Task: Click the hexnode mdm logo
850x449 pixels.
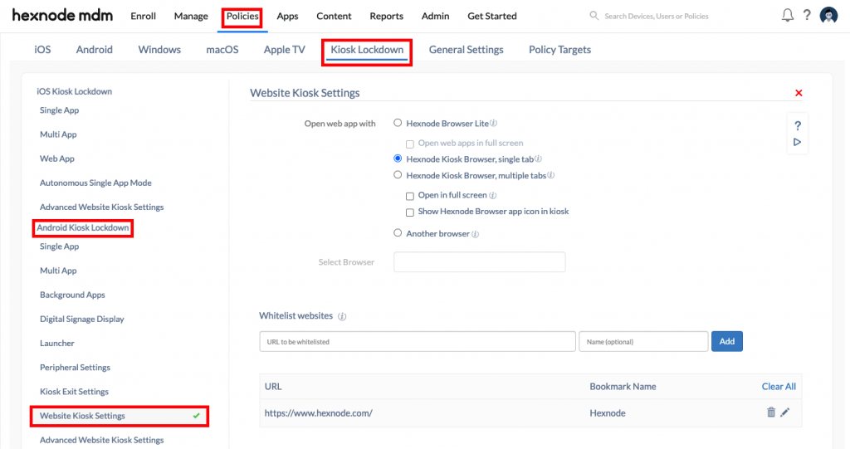Action: pos(62,15)
